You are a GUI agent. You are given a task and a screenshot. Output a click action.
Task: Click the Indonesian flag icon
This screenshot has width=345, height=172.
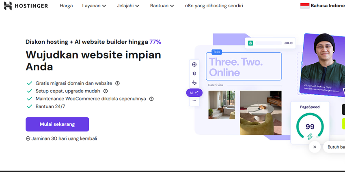(305, 6)
